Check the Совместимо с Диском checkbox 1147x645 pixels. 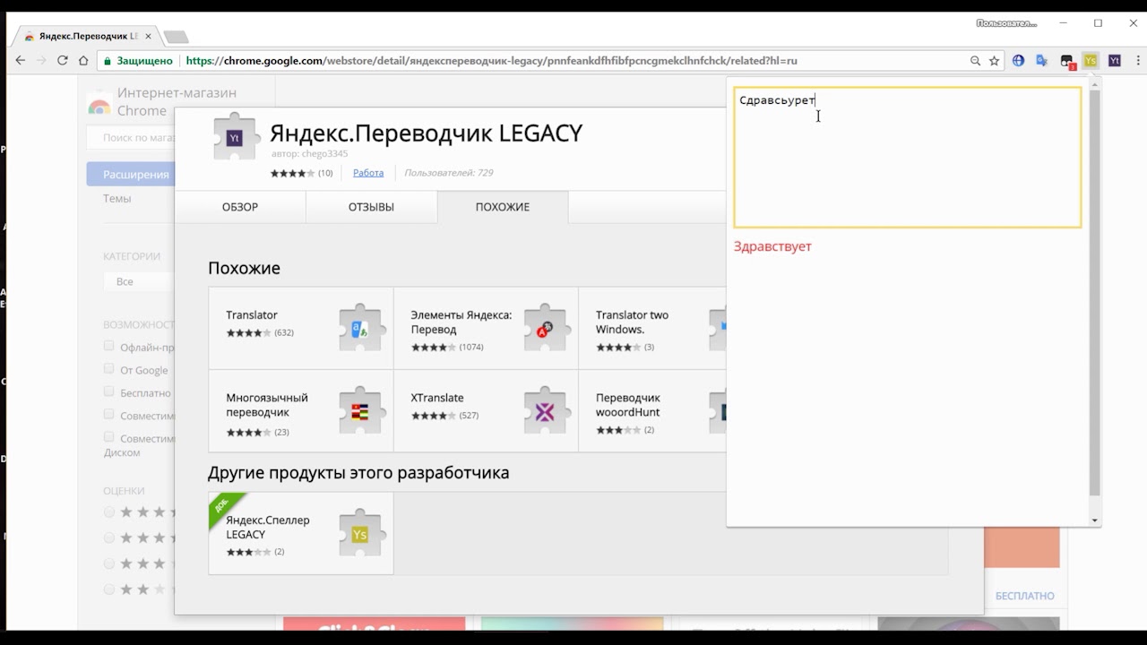[109, 437]
